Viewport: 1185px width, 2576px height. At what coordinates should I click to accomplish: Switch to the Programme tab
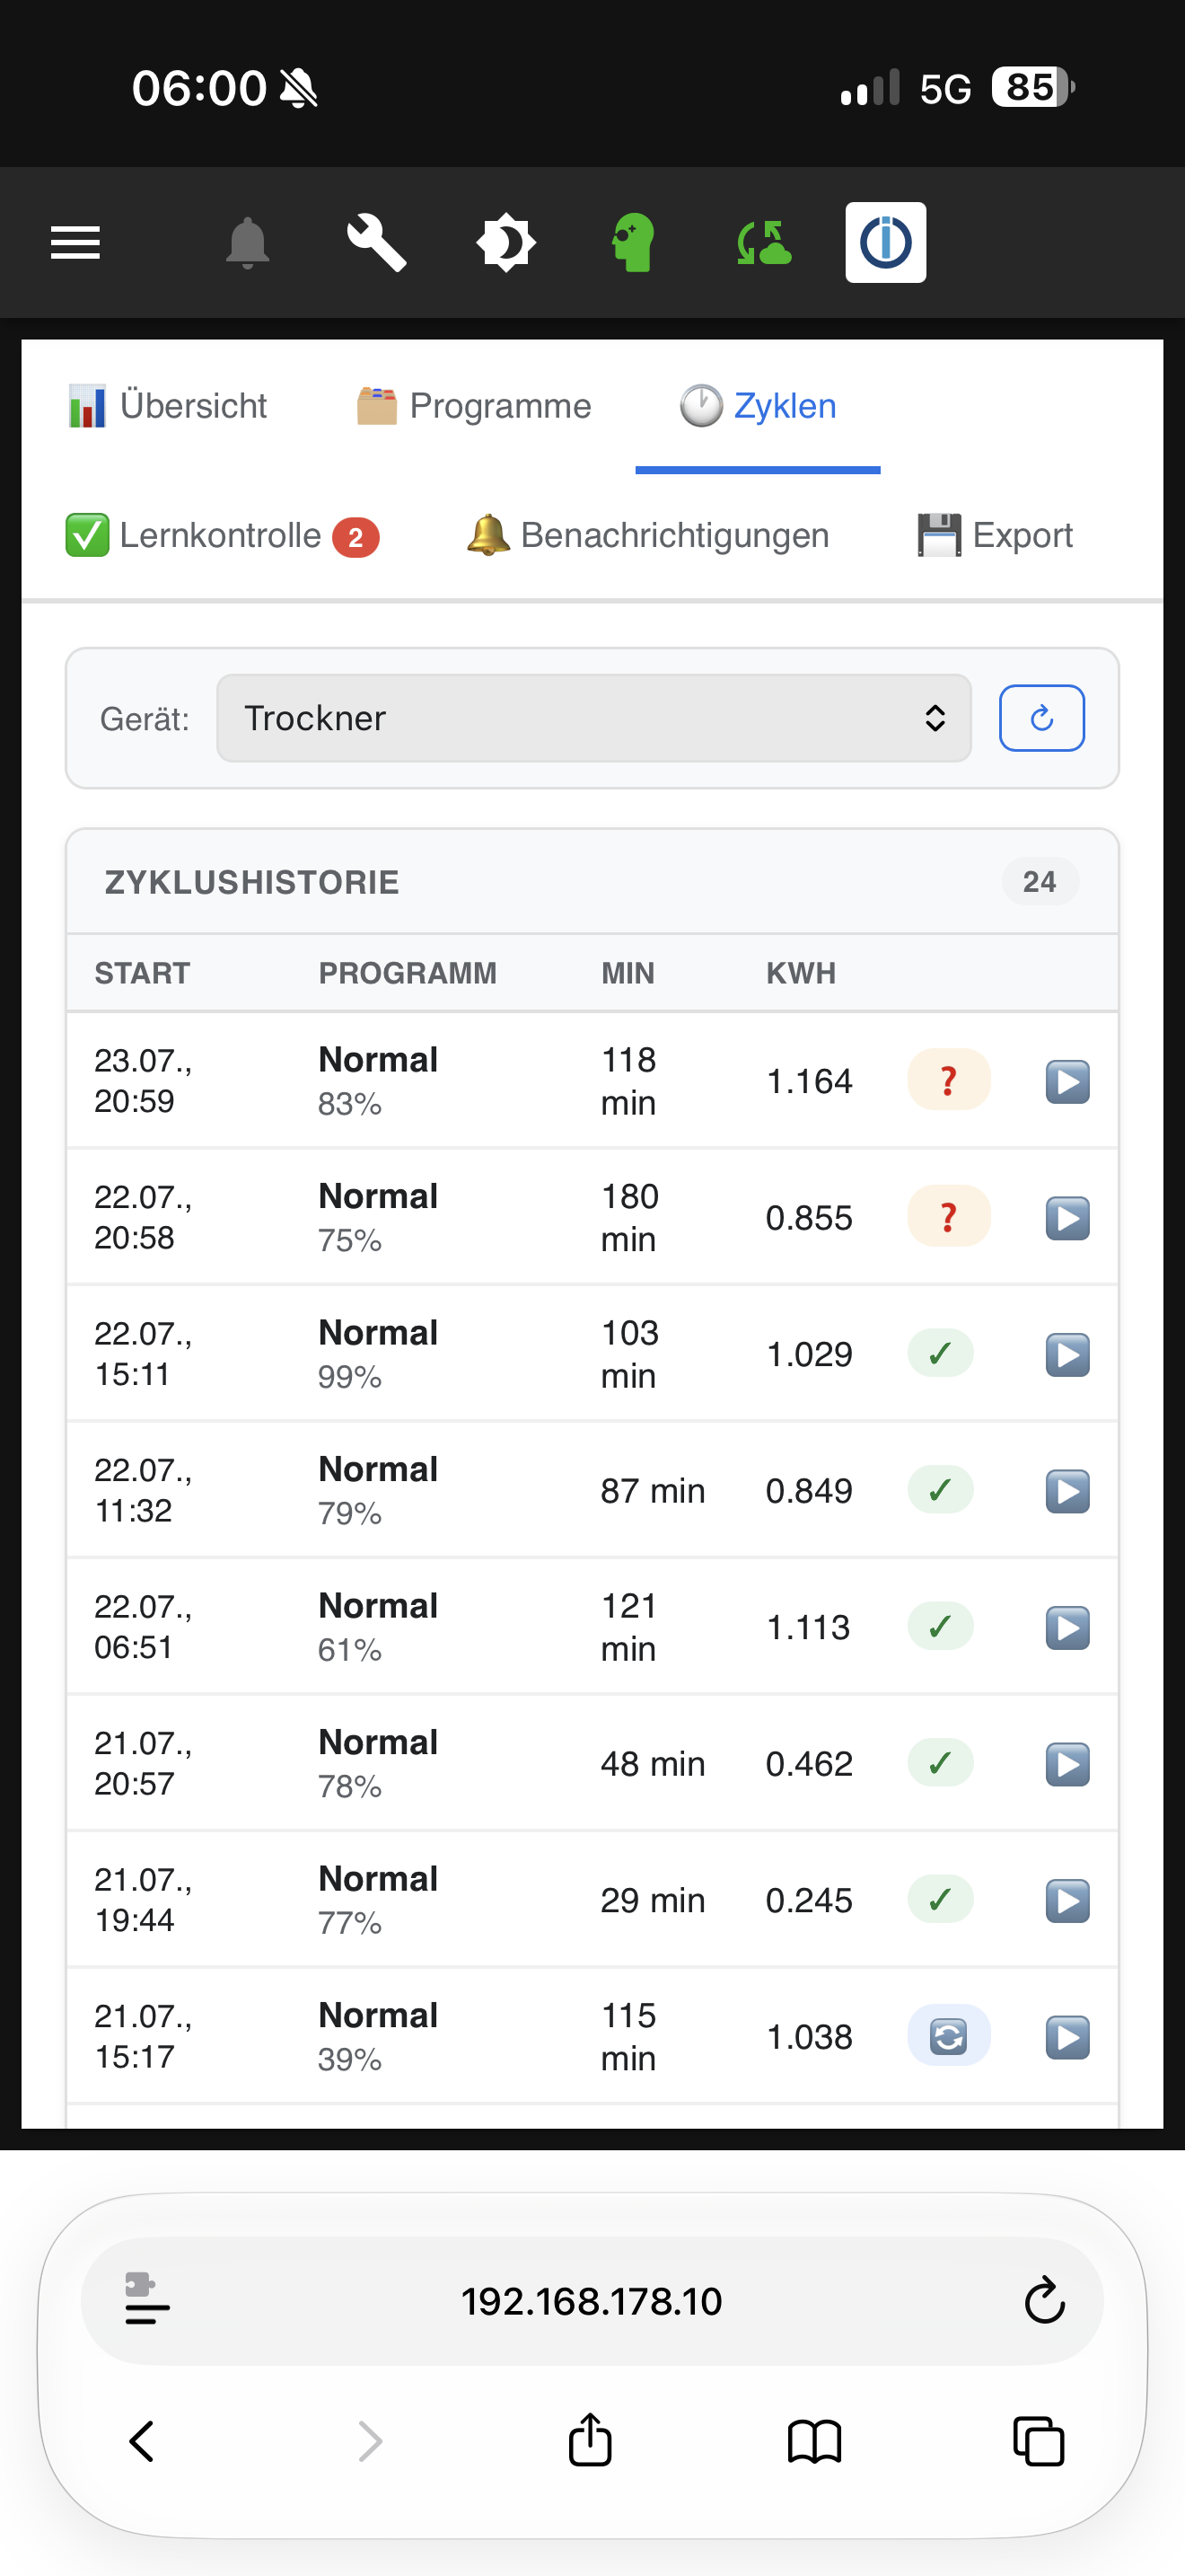(474, 406)
